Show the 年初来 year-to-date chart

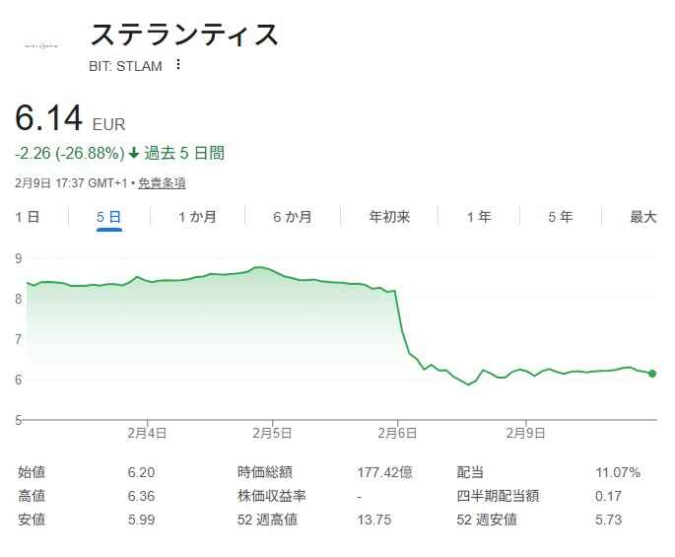click(x=389, y=217)
